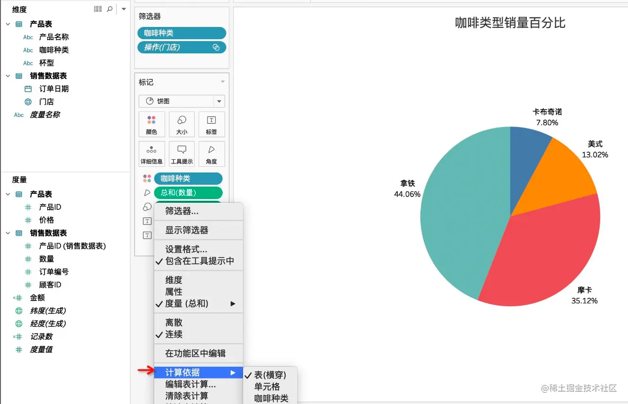628x404 pixels.
Task: Open the 维度 pane dropdown arrow
Action: tap(123, 9)
